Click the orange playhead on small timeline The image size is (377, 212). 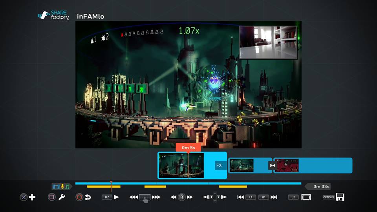click(x=111, y=186)
